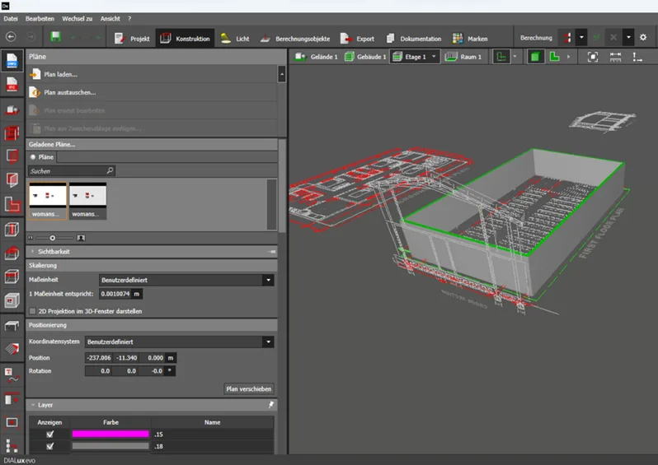
Task: Uncheck Anzeigen for layer .18
Action: (50, 446)
